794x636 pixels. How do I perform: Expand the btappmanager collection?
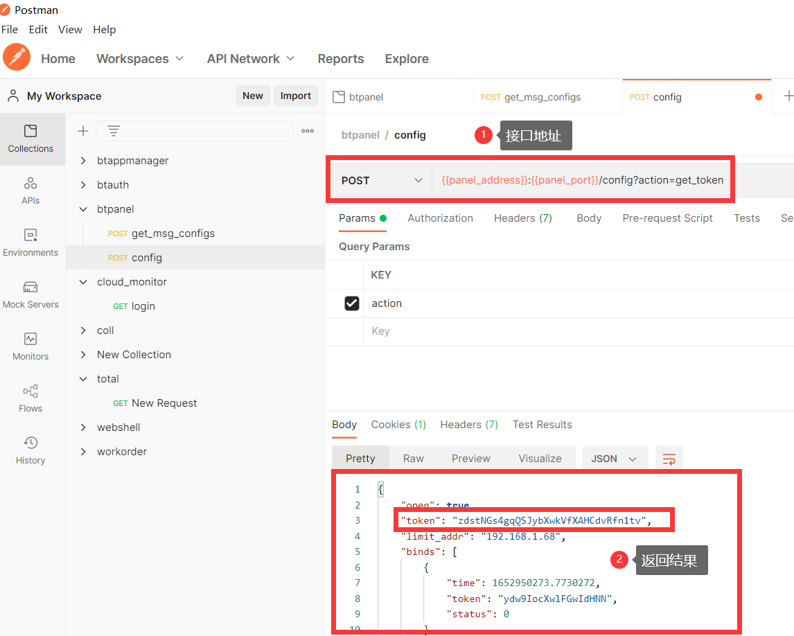pyautogui.click(x=83, y=161)
